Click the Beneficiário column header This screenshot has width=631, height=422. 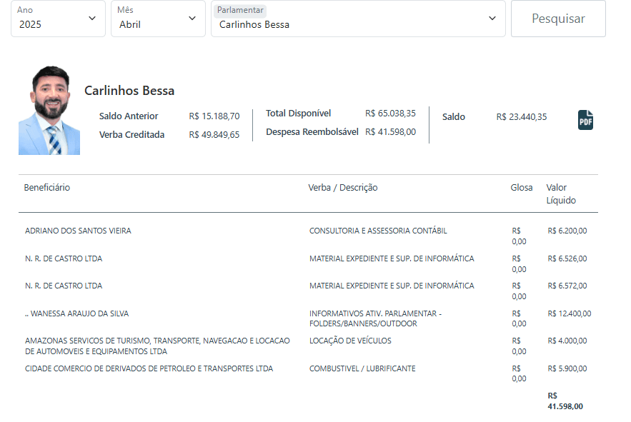(x=47, y=188)
